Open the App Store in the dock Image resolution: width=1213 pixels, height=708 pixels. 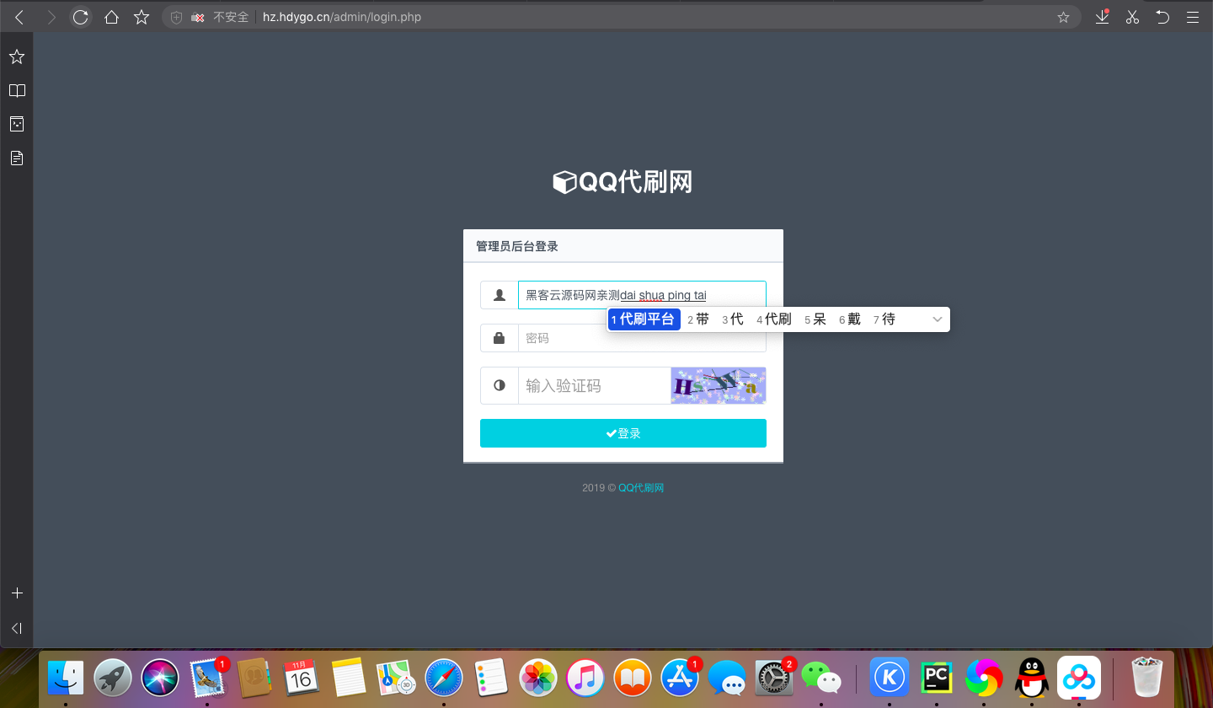point(680,677)
